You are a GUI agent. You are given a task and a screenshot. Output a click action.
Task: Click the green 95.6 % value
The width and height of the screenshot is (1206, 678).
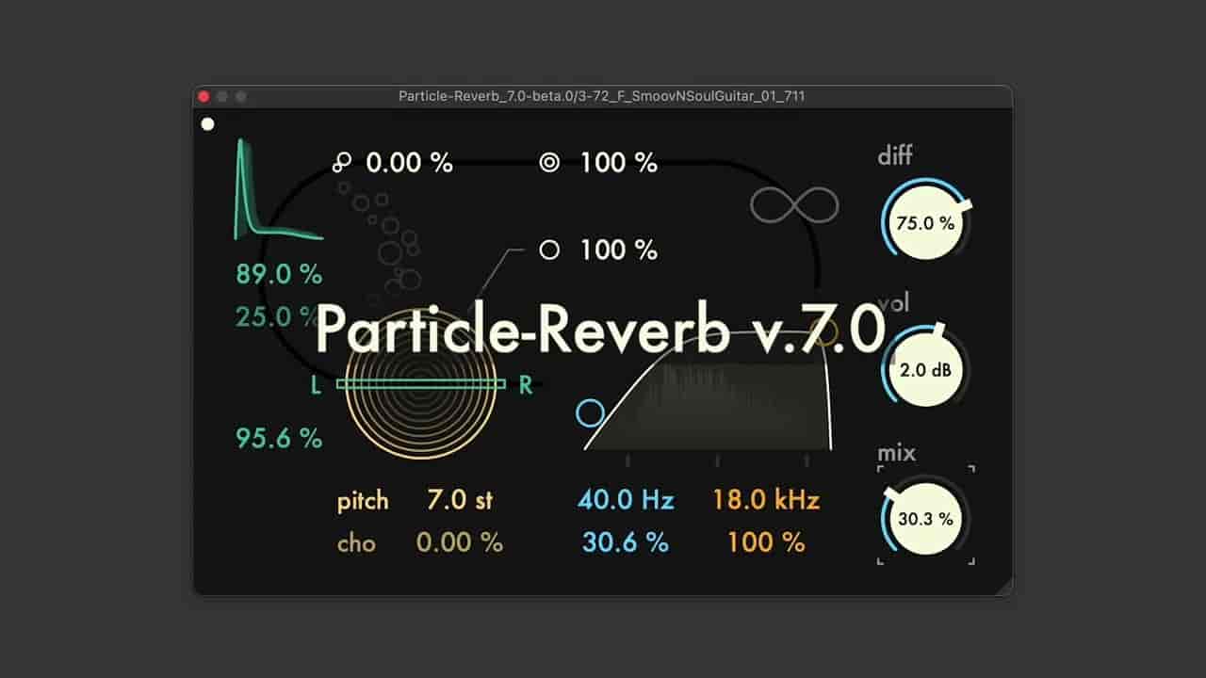click(x=279, y=438)
